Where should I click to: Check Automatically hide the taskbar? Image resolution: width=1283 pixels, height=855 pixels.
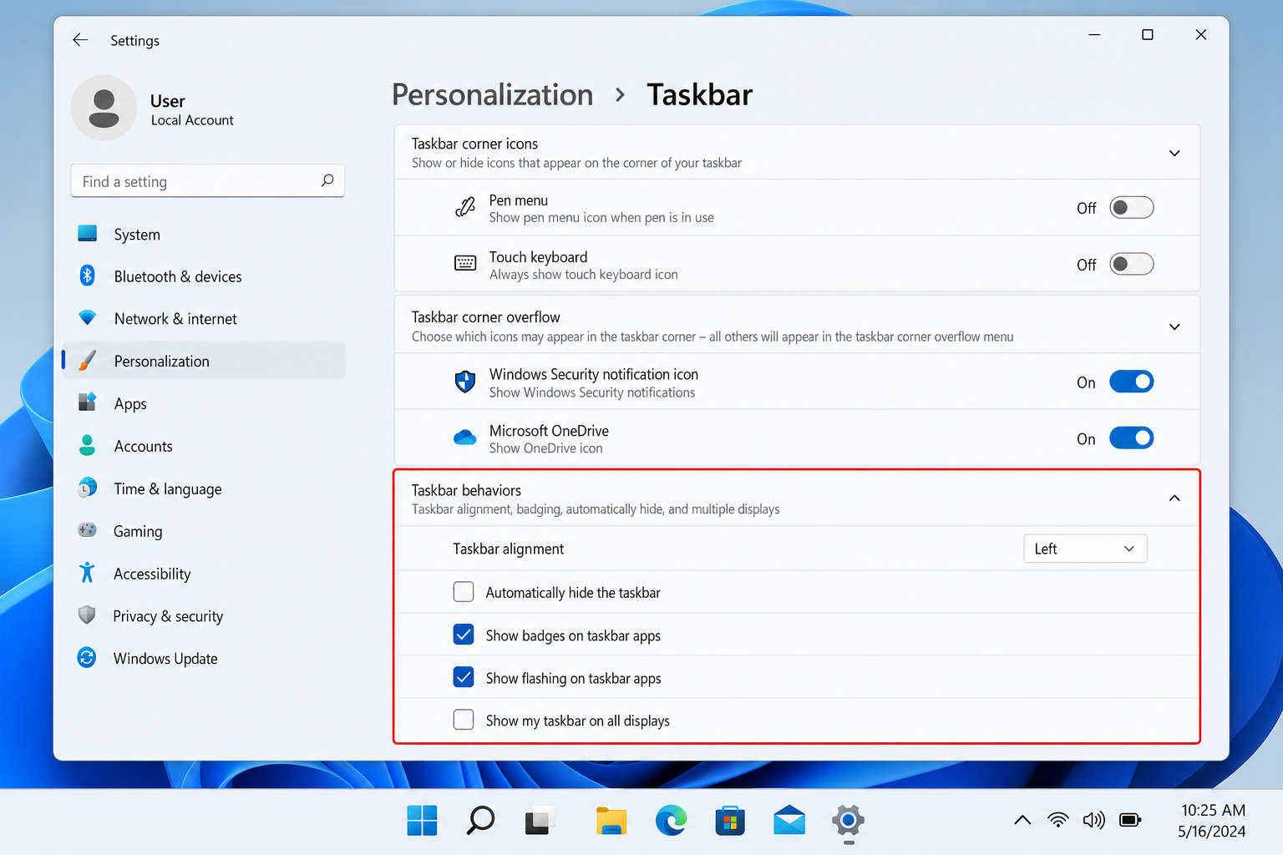[464, 592]
